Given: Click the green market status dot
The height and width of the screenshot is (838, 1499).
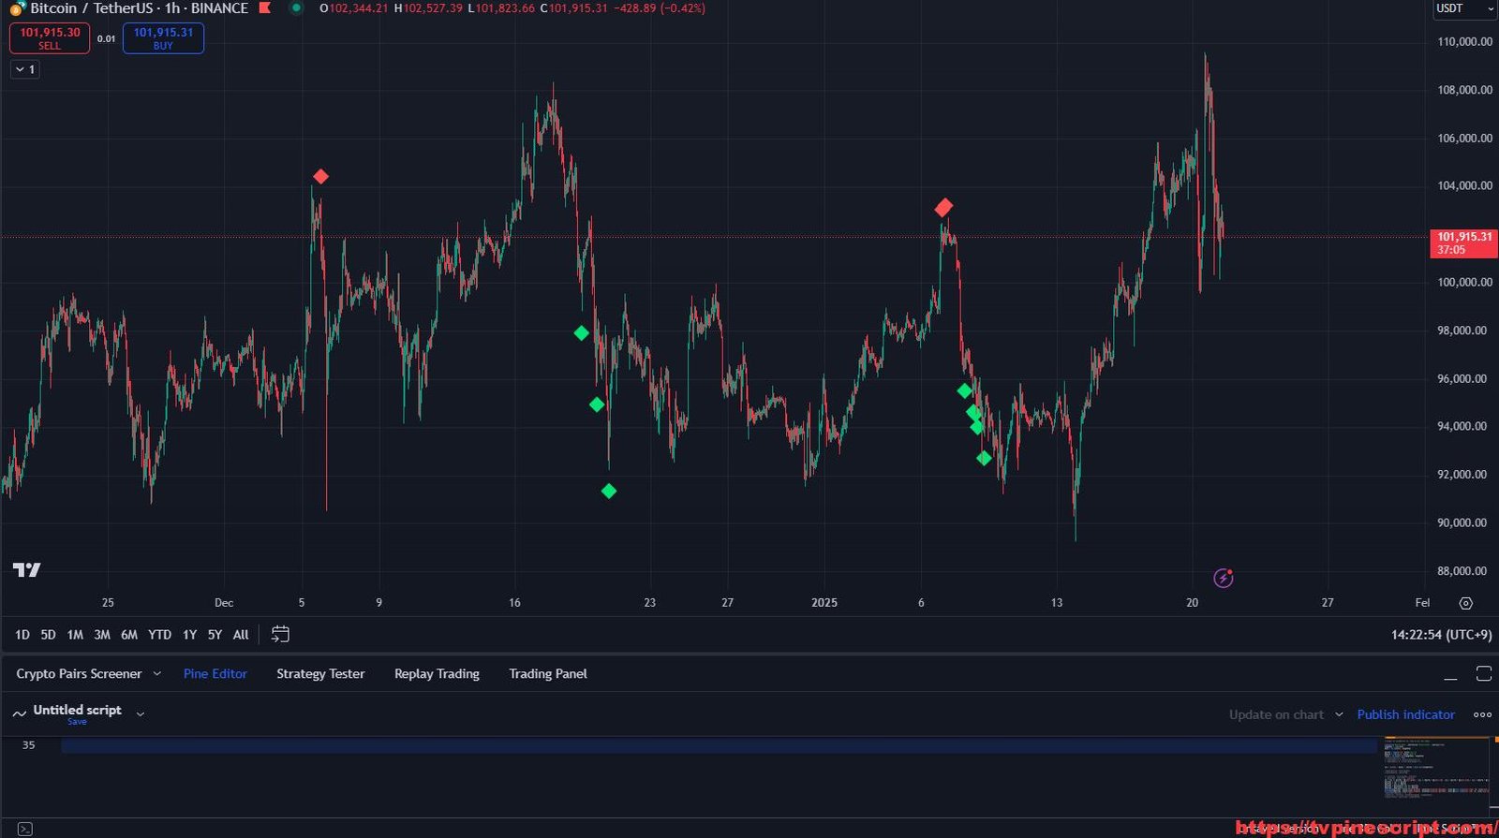Looking at the screenshot, I should coord(296,8).
